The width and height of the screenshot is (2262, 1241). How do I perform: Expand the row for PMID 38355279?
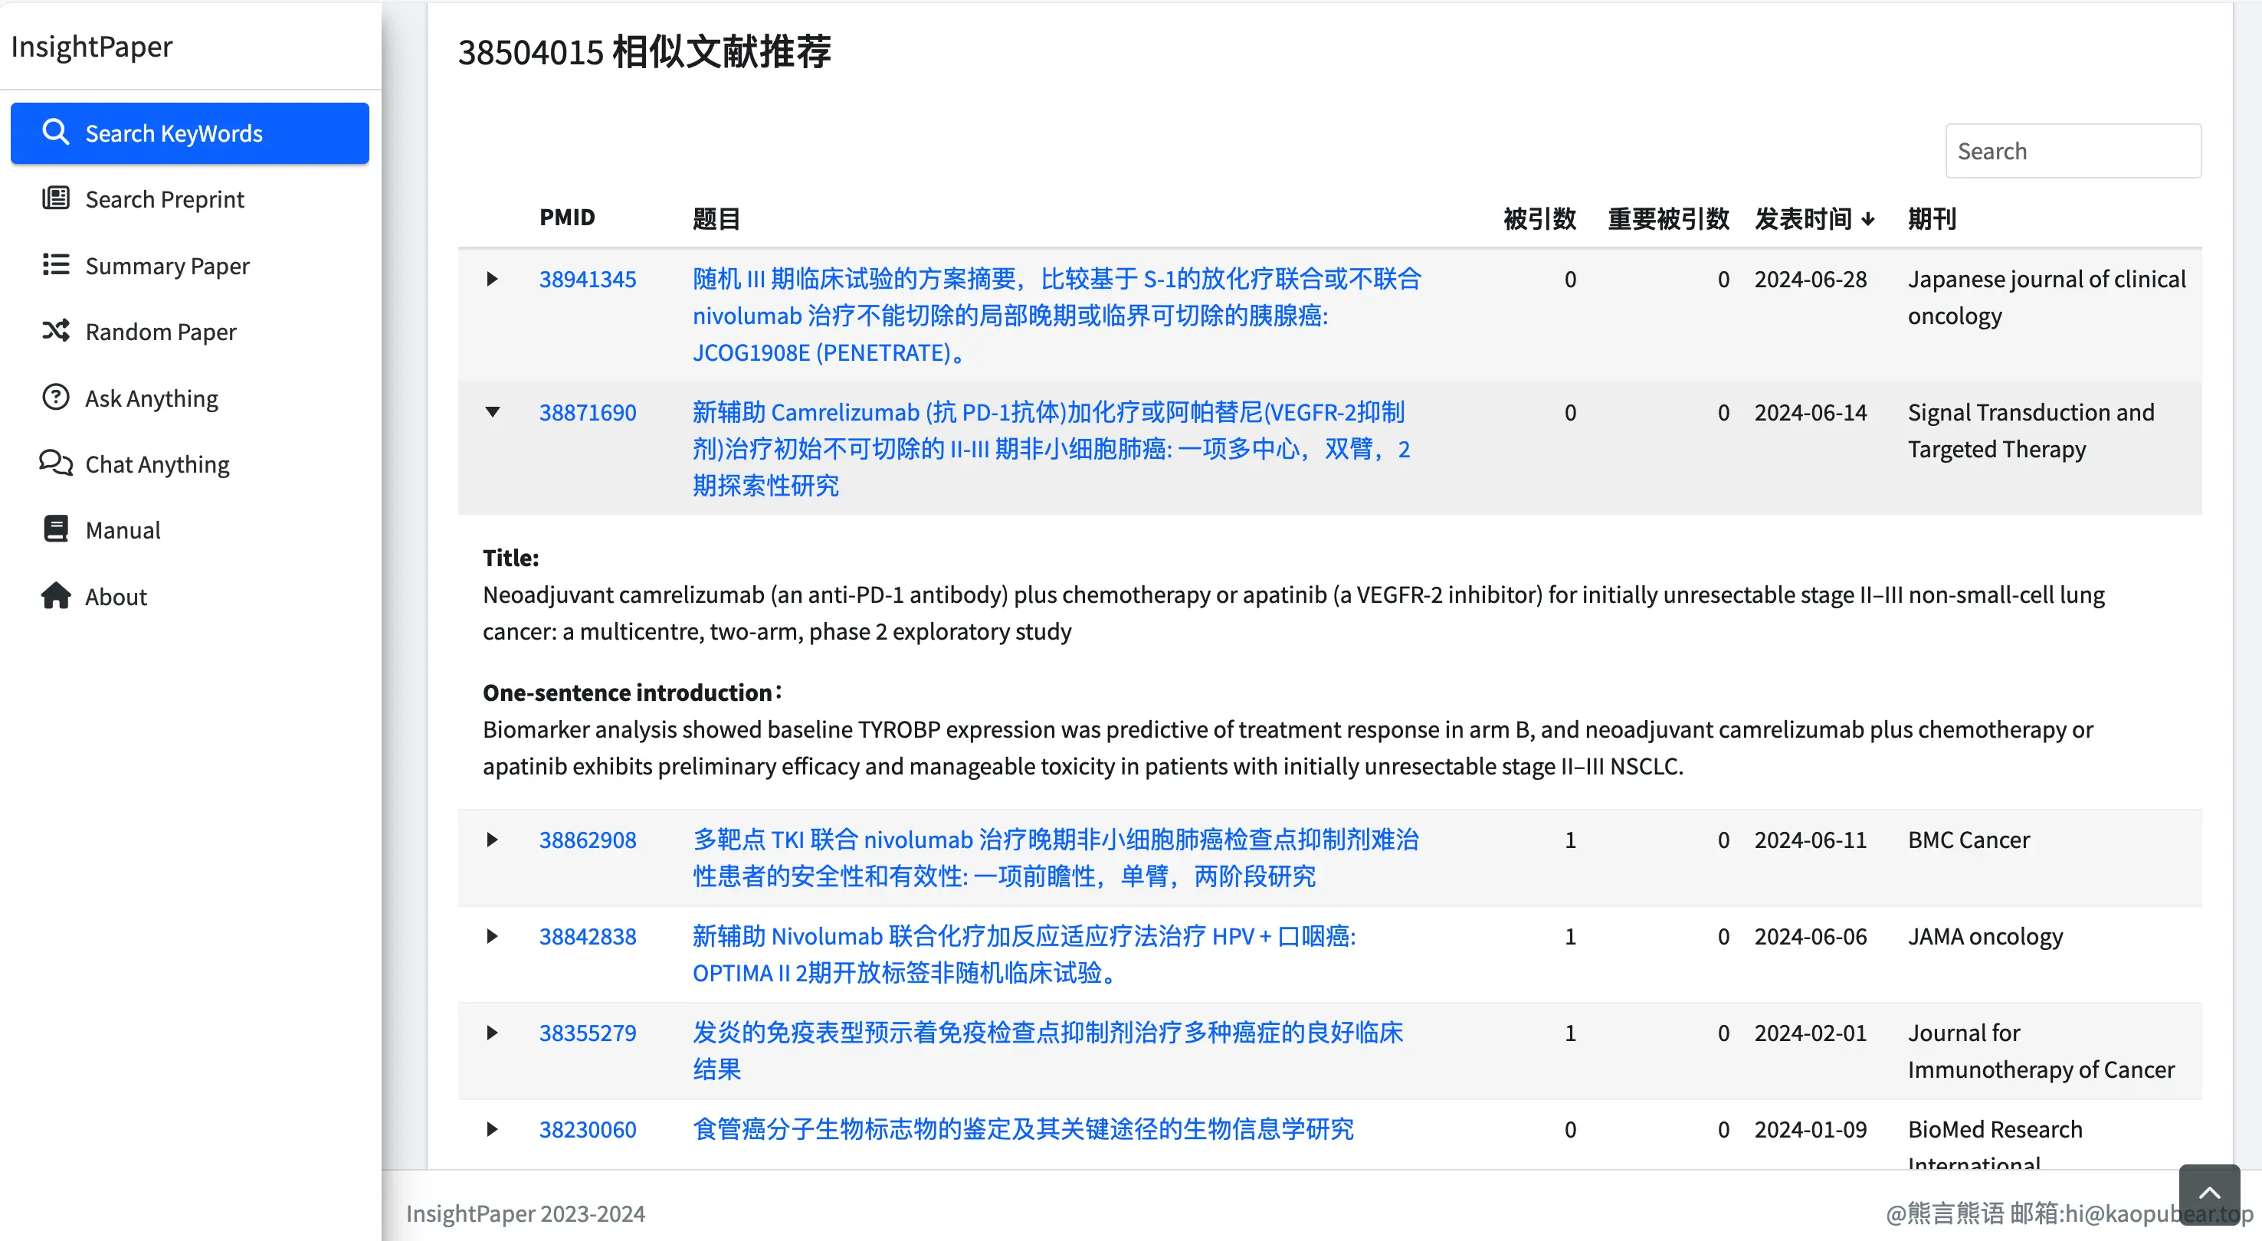click(493, 1033)
